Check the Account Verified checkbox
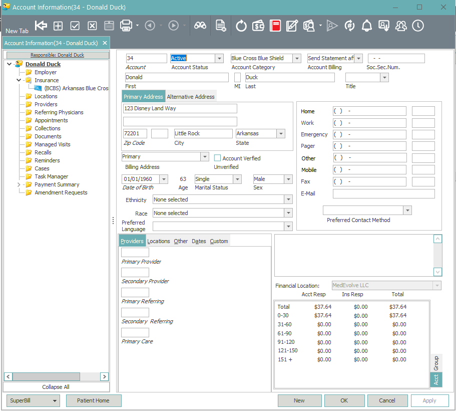This screenshot has width=456, height=412. click(217, 158)
